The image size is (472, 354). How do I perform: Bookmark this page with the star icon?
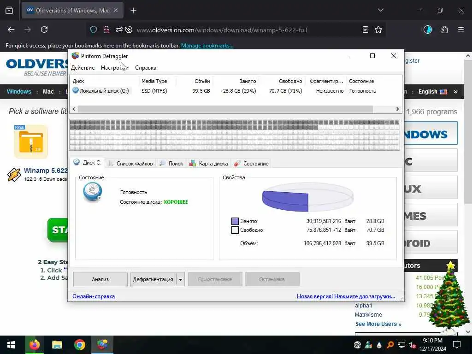click(x=378, y=29)
